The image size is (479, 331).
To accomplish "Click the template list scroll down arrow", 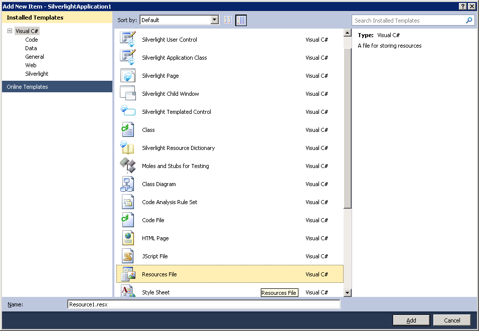I will [x=347, y=293].
